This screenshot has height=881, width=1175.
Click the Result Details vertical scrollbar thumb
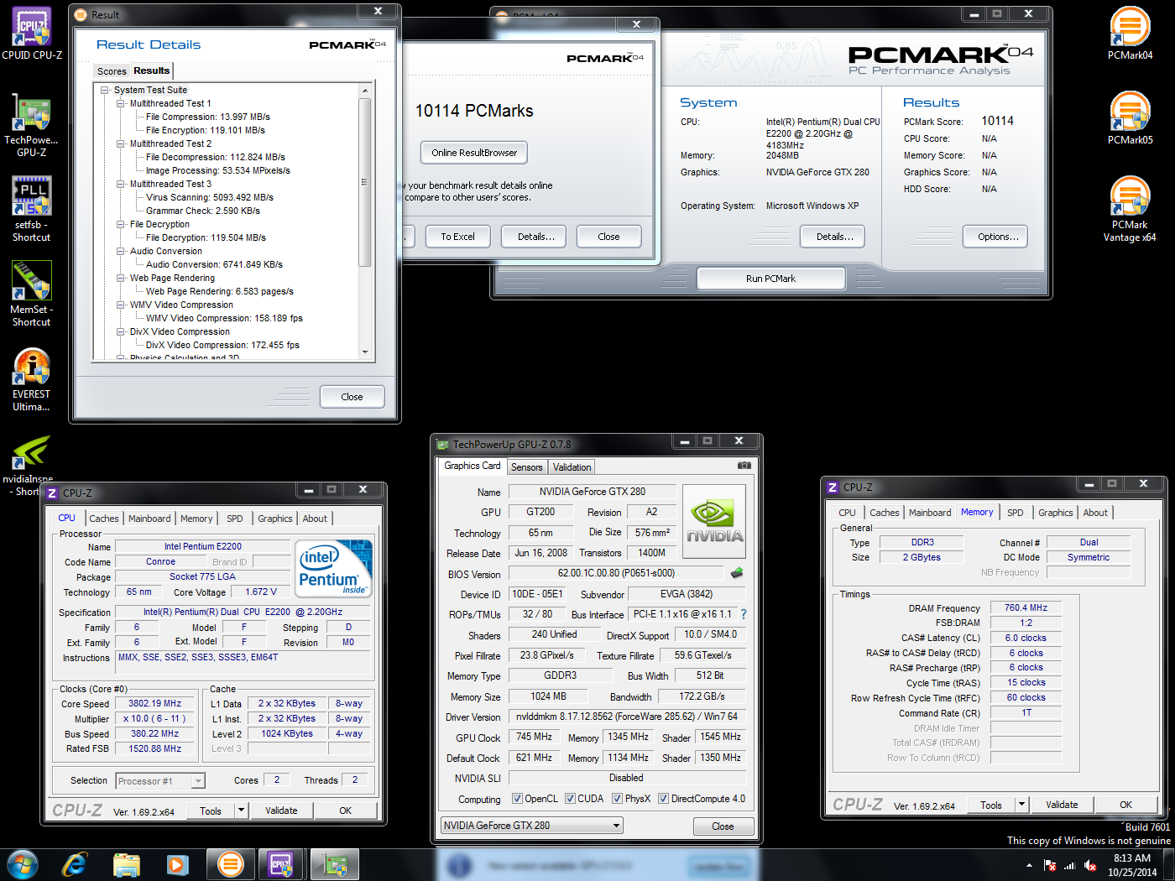364,182
